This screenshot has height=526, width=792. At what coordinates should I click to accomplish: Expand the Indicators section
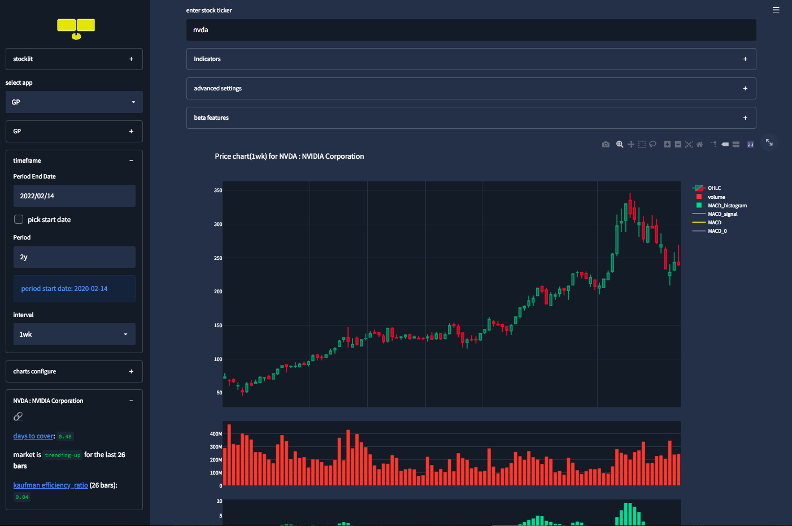pos(471,59)
